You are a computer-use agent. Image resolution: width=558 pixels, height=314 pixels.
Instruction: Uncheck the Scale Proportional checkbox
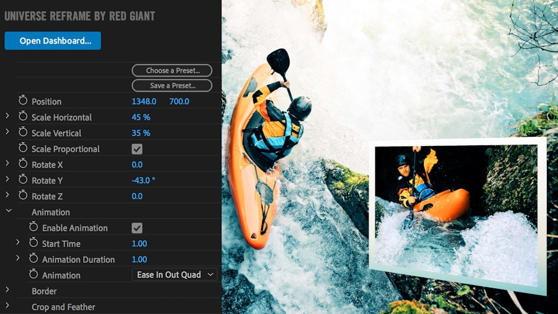click(x=137, y=149)
